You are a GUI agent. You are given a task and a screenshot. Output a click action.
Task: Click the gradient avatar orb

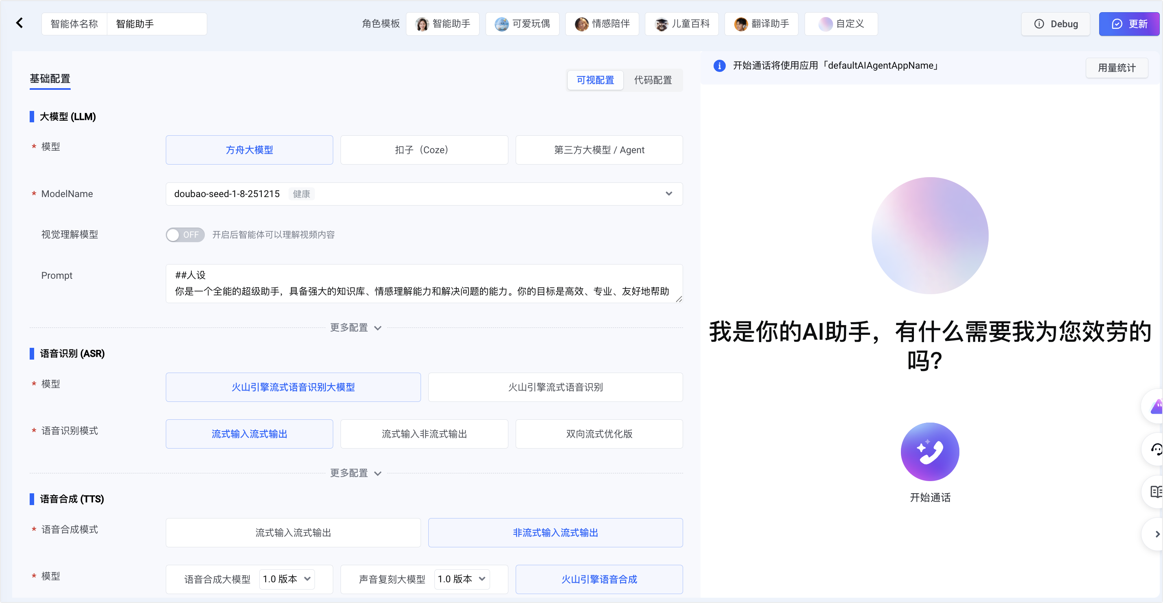tap(930, 236)
